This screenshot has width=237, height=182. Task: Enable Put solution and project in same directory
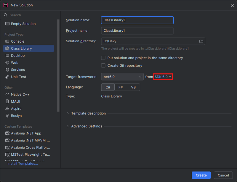coord(103,58)
